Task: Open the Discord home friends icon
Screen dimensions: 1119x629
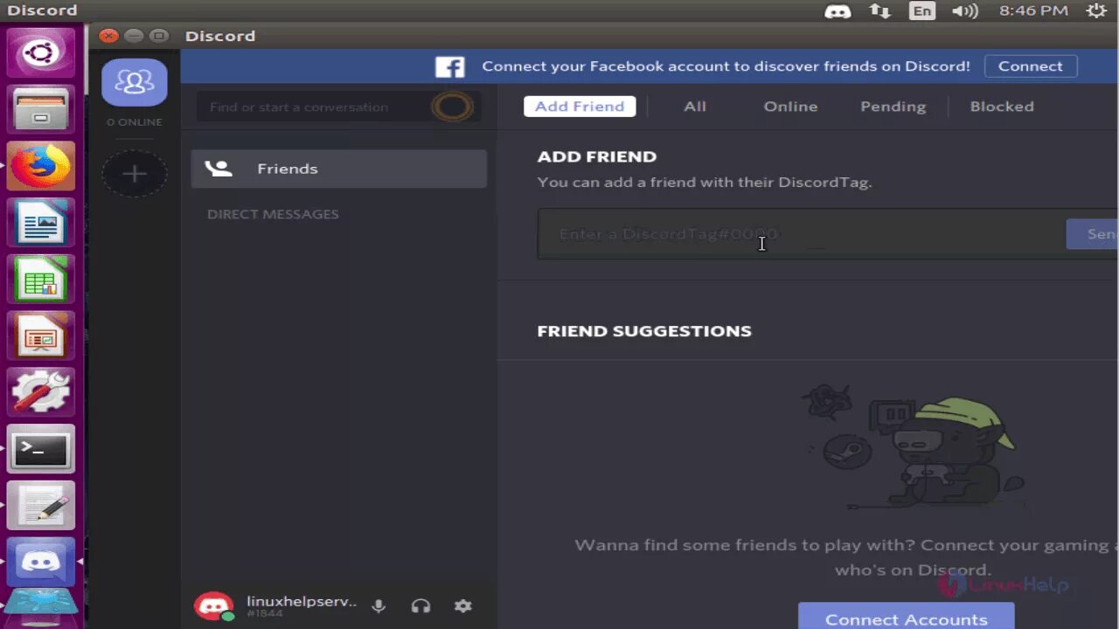Action: point(134,82)
